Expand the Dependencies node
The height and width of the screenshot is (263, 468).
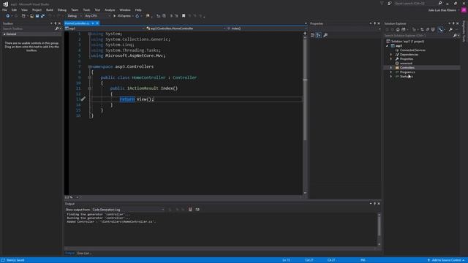(x=391, y=55)
